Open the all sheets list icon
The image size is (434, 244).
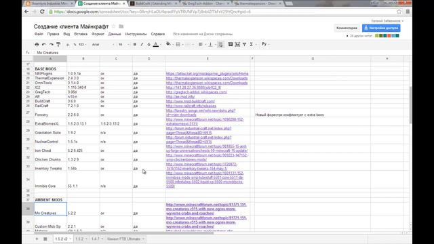[x=45, y=239]
